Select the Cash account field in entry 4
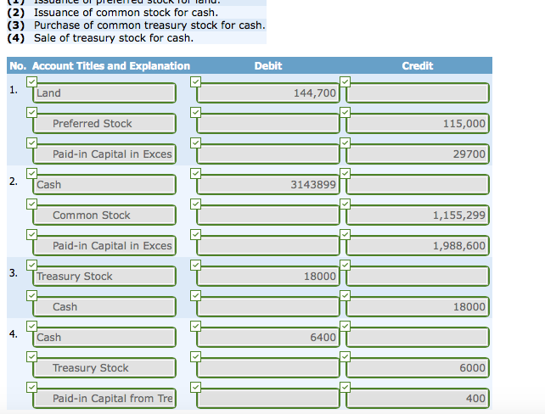 click(x=104, y=338)
